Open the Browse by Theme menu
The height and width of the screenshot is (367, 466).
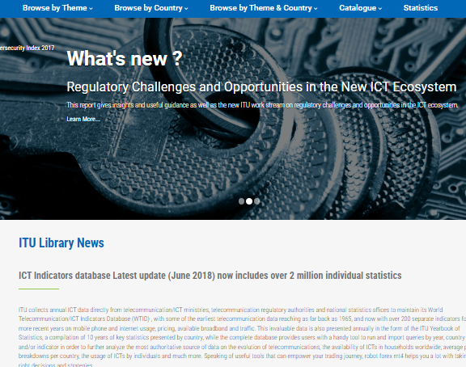57,8
